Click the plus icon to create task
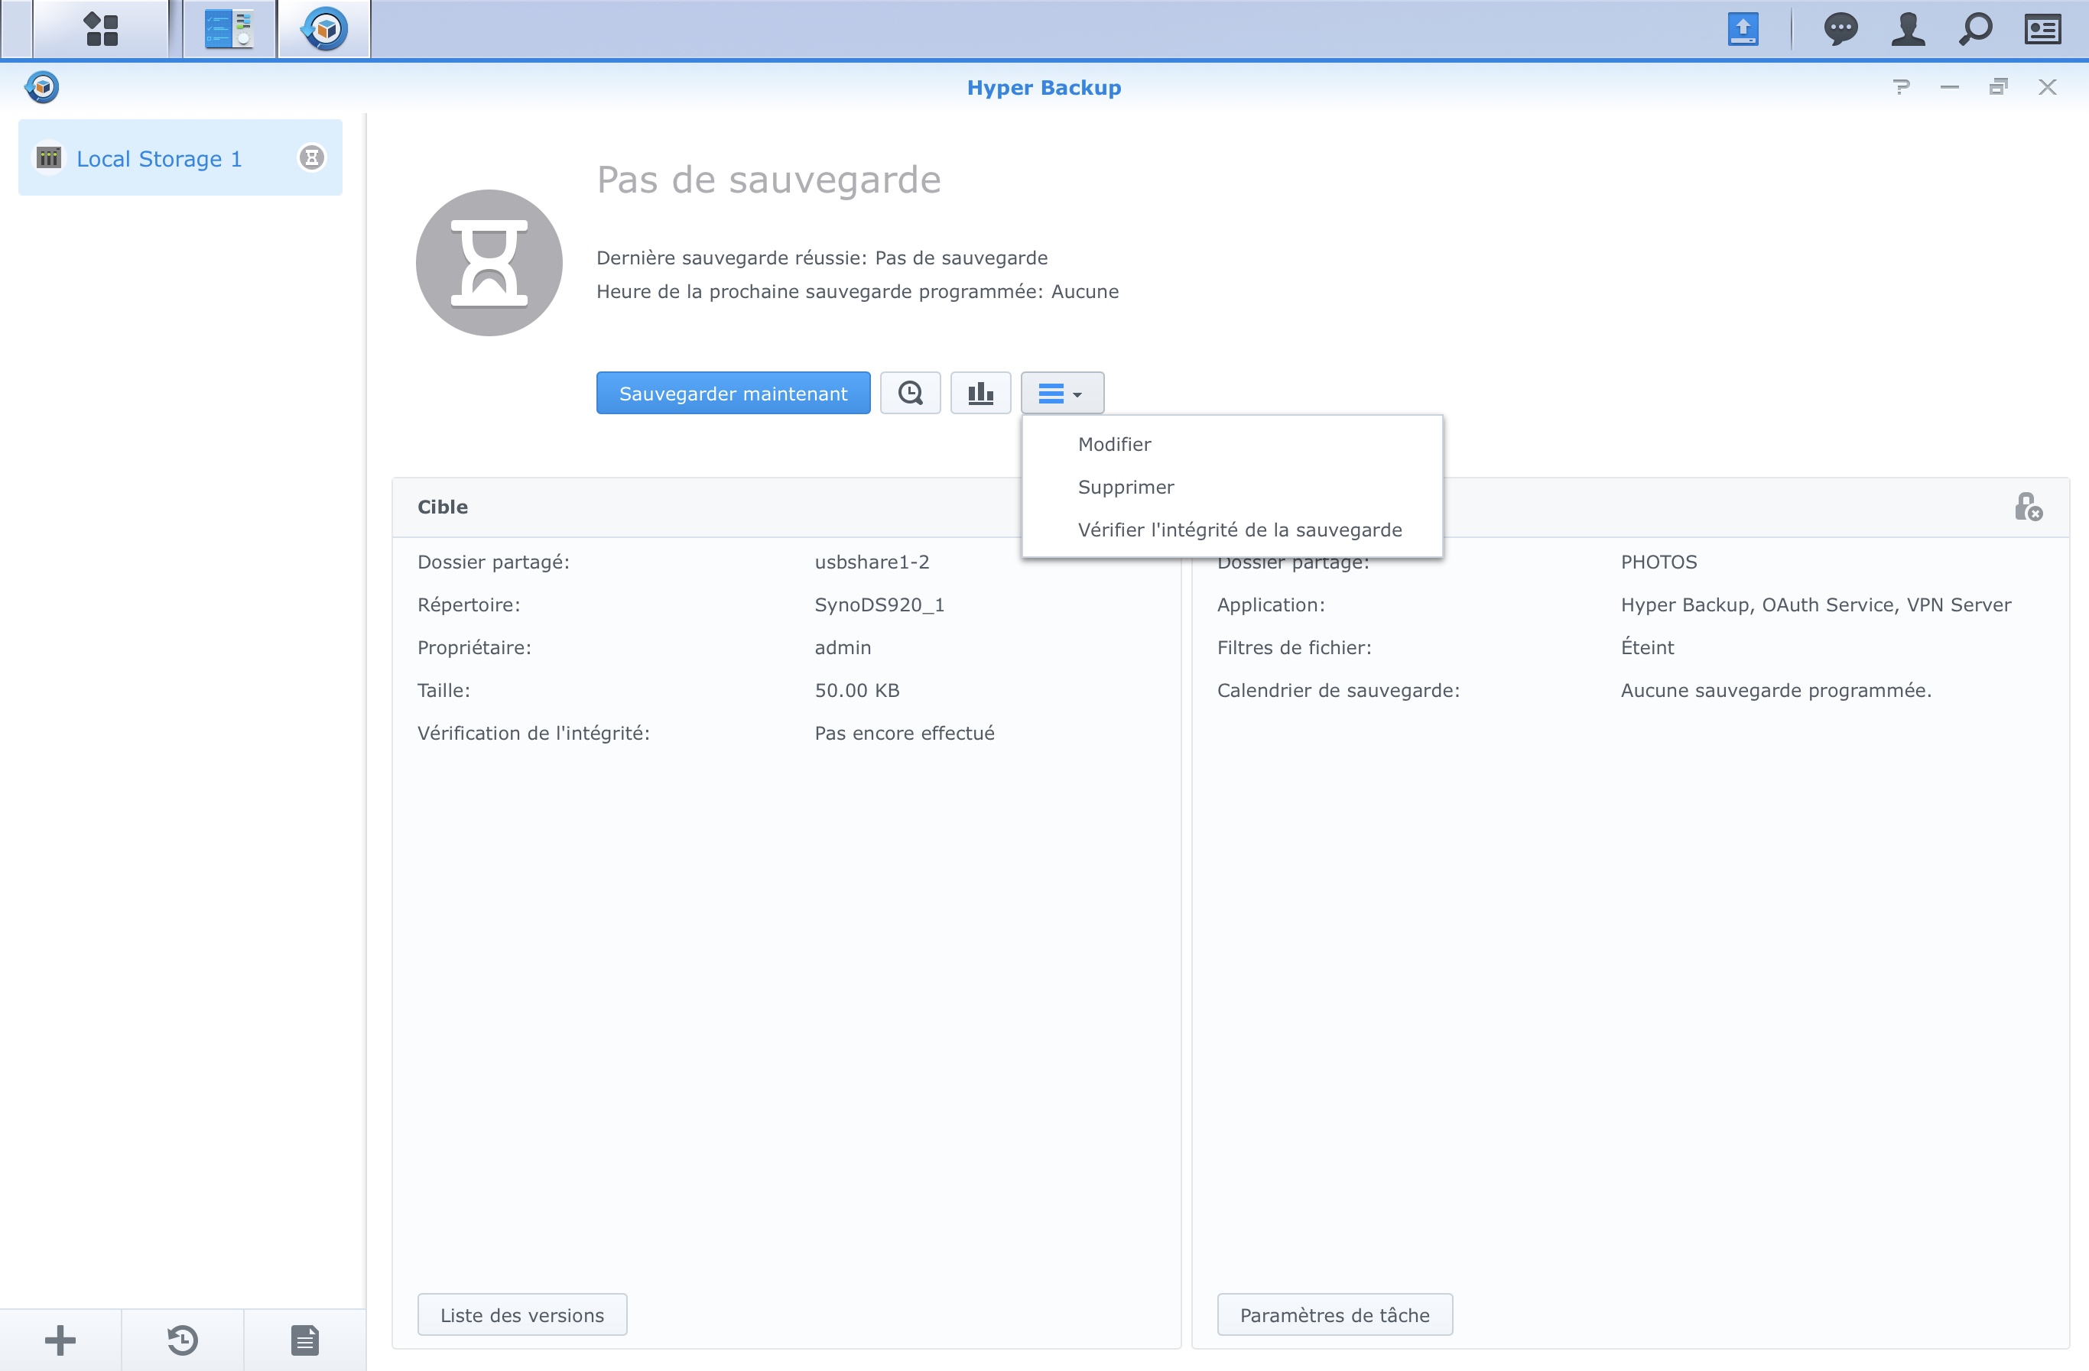The height and width of the screenshot is (1371, 2089). [x=60, y=1340]
